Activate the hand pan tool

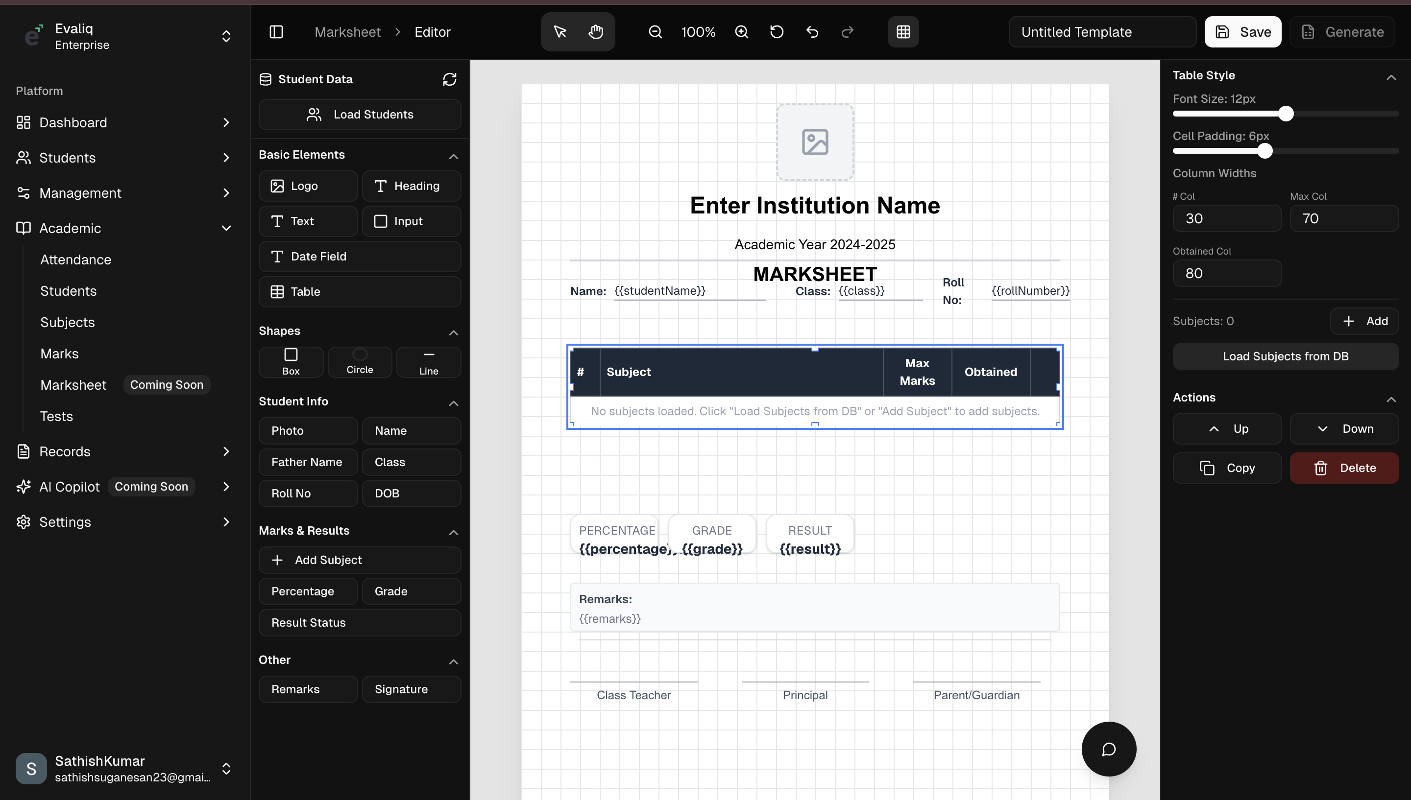[596, 32]
